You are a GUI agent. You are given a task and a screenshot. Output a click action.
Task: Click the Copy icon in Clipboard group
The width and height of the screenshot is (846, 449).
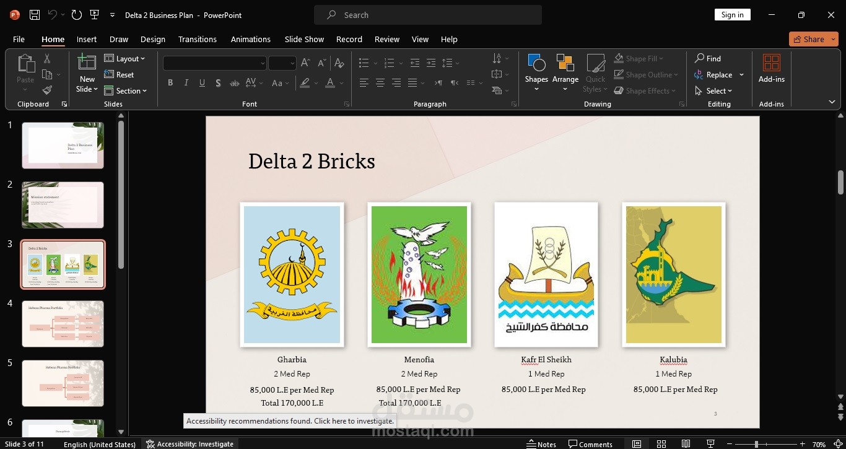click(47, 74)
